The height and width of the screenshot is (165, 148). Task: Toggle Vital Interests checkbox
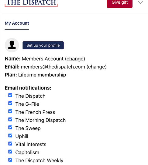click(10, 144)
